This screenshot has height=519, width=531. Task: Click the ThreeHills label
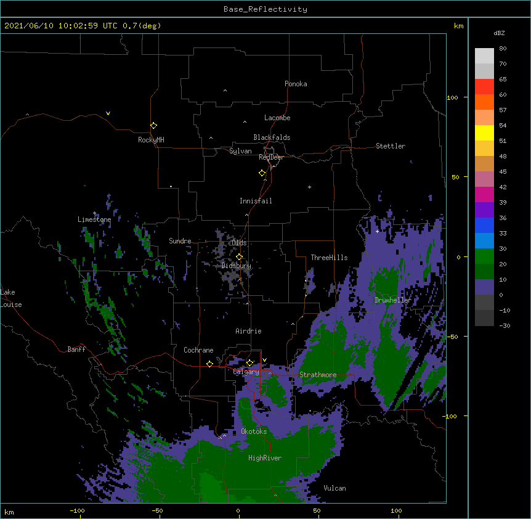click(329, 258)
